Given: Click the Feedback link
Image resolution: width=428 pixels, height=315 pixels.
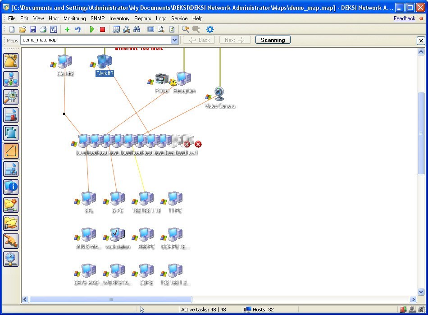Looking at the screenshot, I should pos(404,18).
